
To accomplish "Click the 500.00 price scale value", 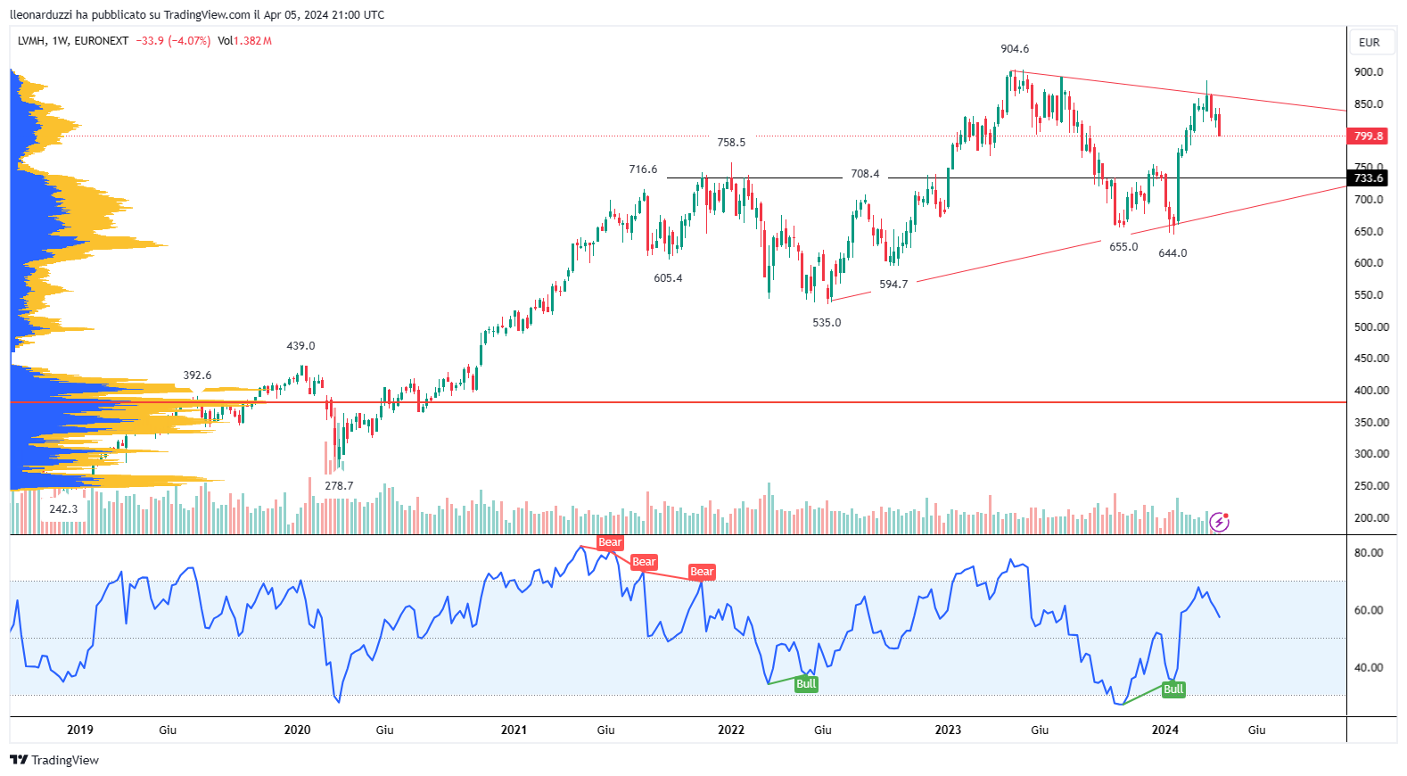I will (x=1371, y=327).
